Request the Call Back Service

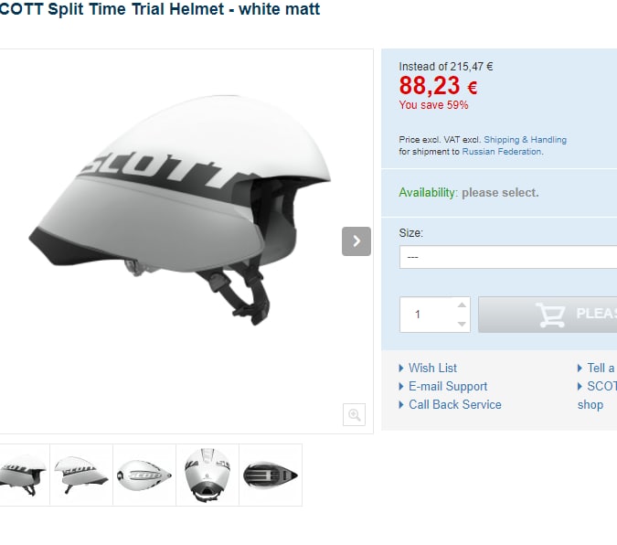pyautogui.click(x=455, y=404)
